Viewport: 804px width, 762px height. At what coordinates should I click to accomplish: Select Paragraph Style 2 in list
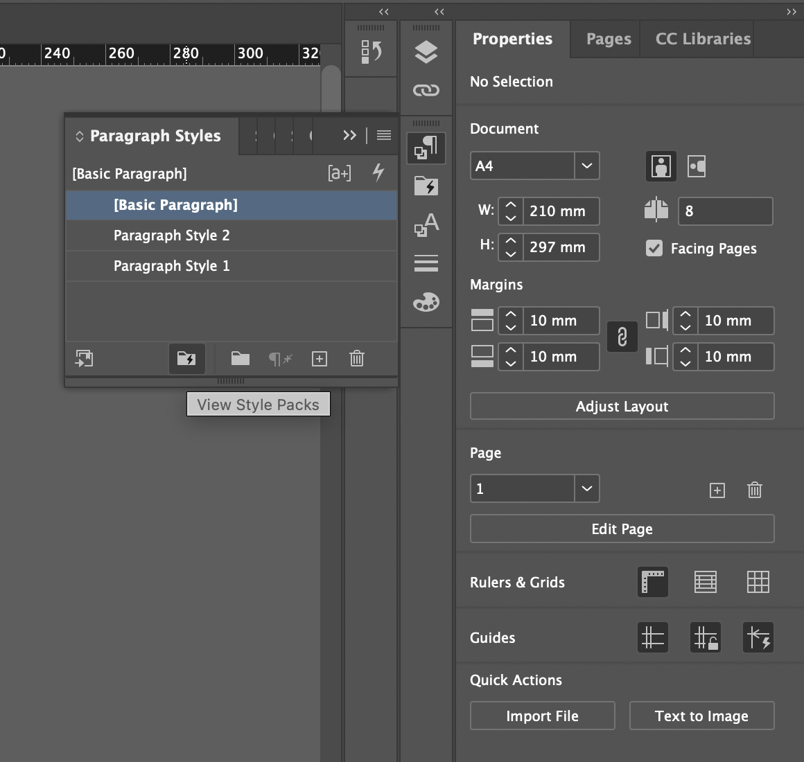[231, 236]
